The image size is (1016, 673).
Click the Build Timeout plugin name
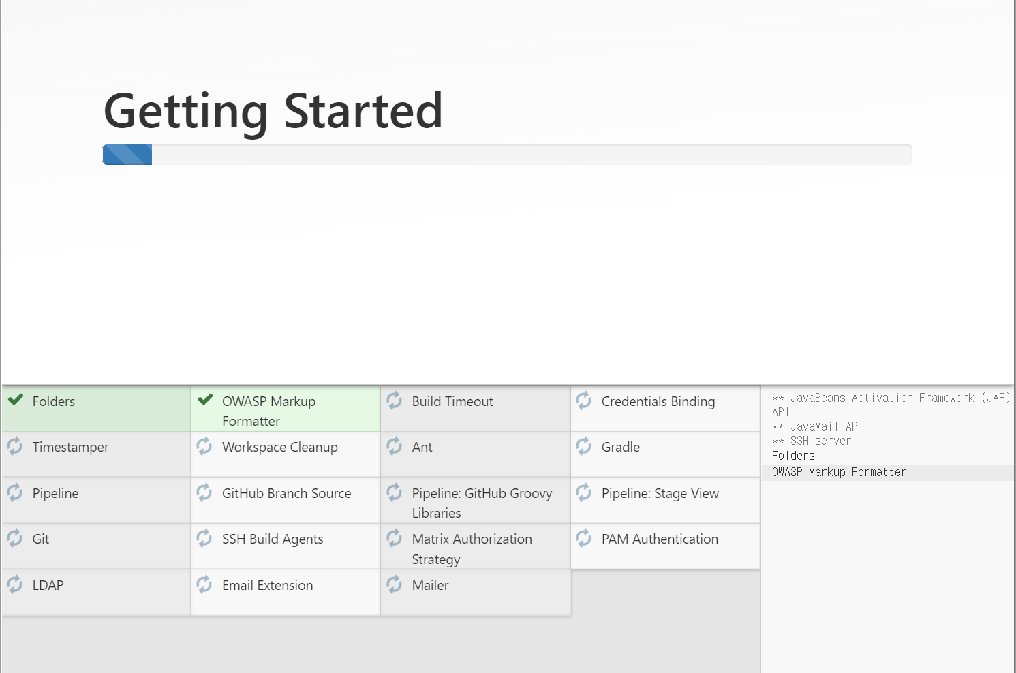point(452,401)
